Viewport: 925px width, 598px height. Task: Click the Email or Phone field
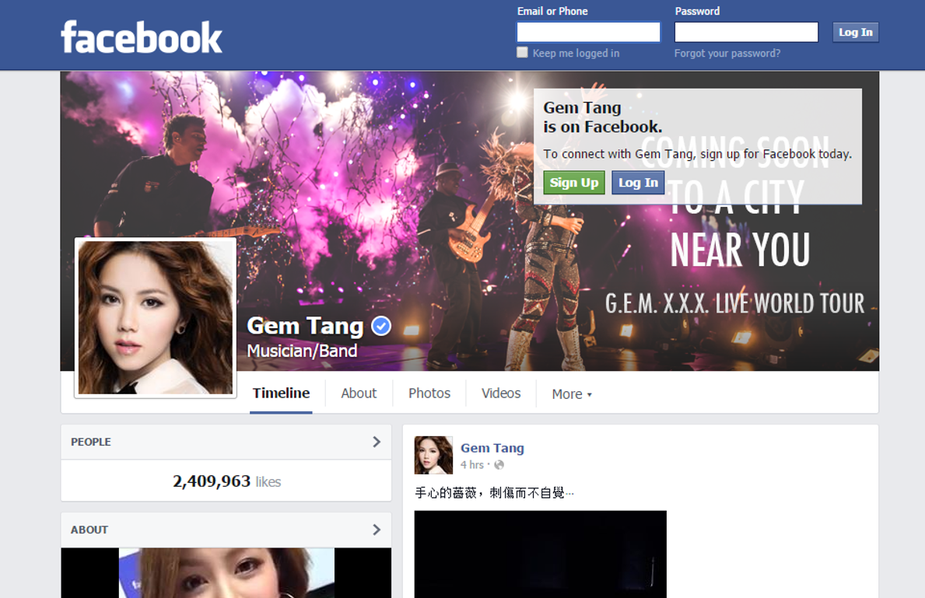(588, 31)
